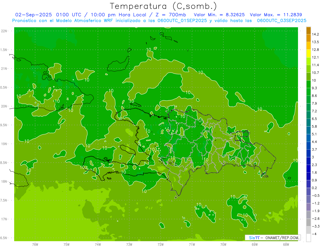Click the 69W longitude axis label

[255, 245]
